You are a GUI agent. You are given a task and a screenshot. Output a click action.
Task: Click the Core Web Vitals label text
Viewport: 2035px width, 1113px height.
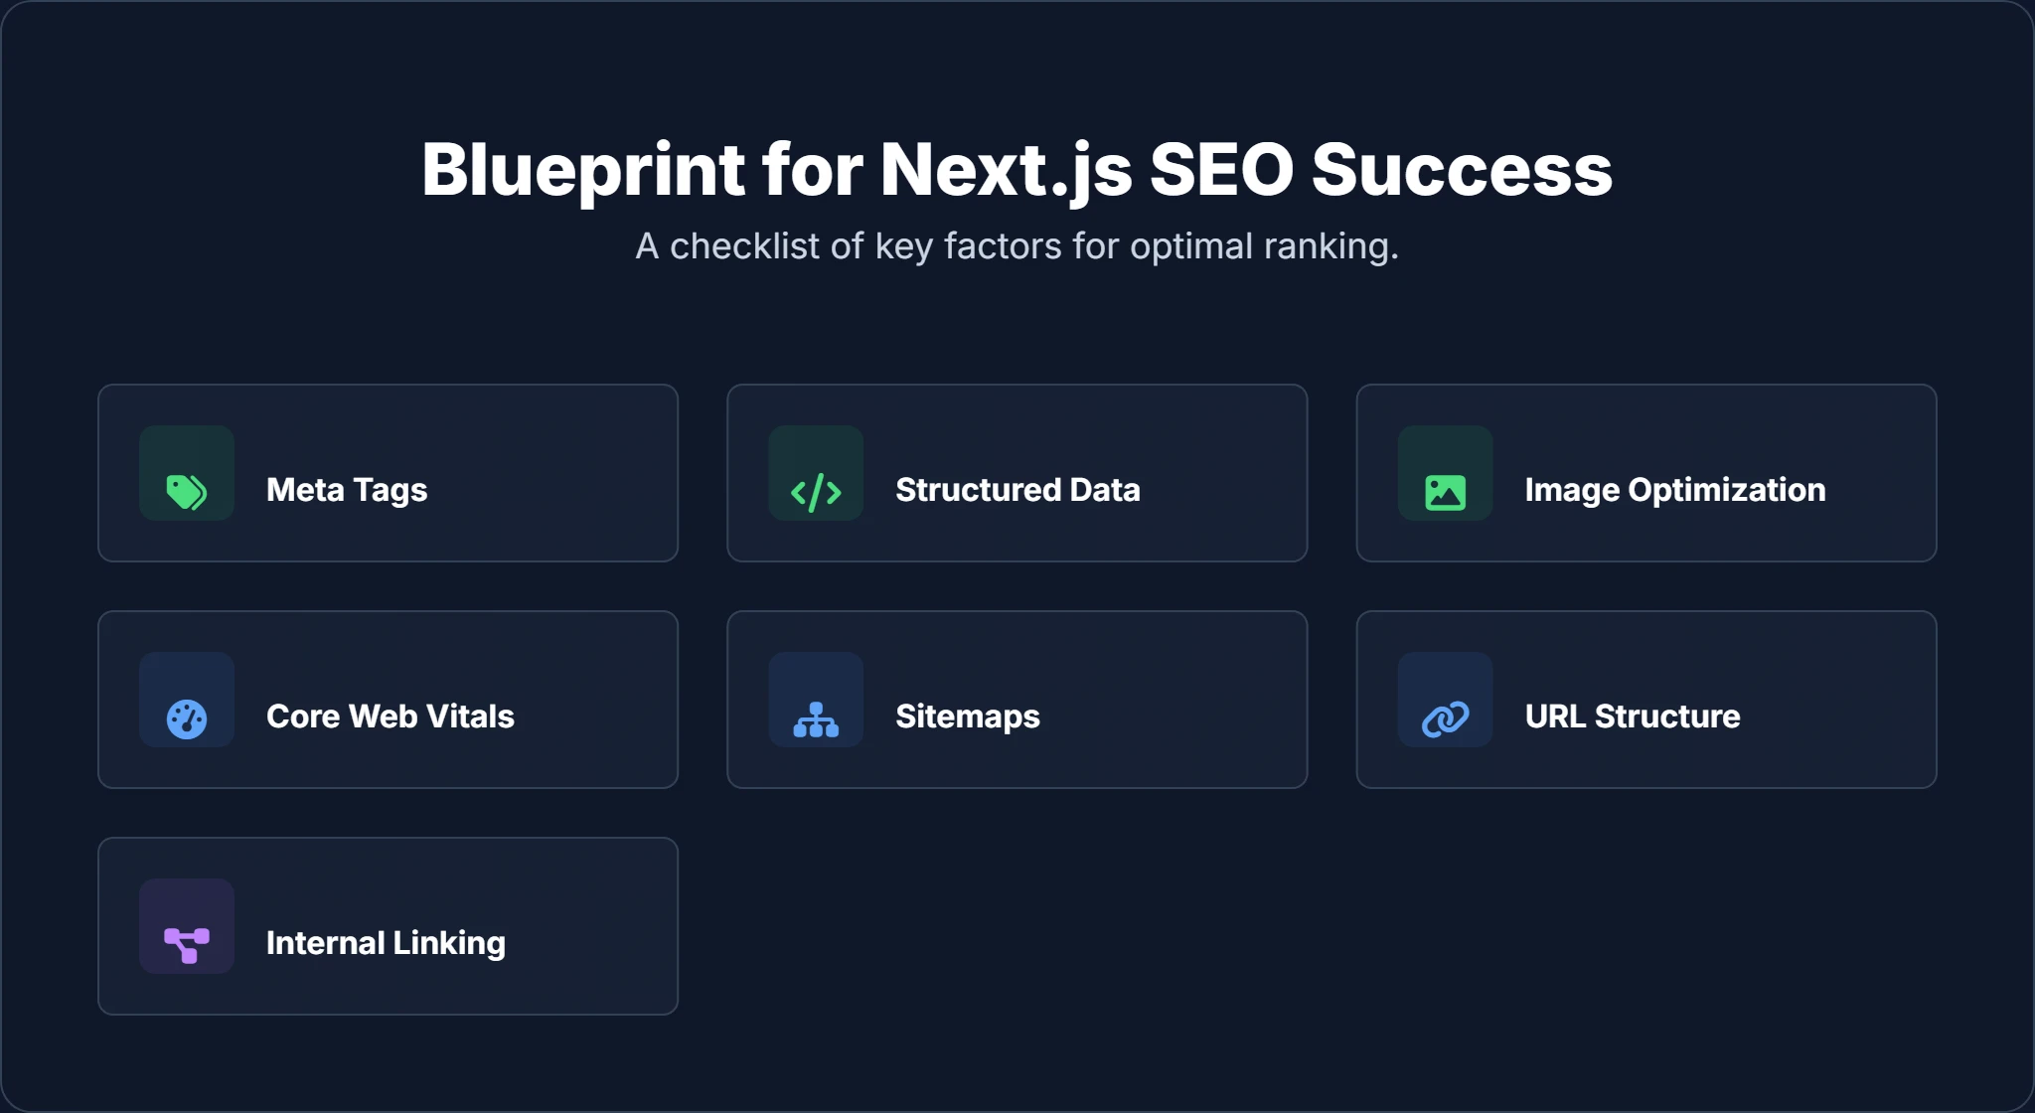(x=390, y=715)
